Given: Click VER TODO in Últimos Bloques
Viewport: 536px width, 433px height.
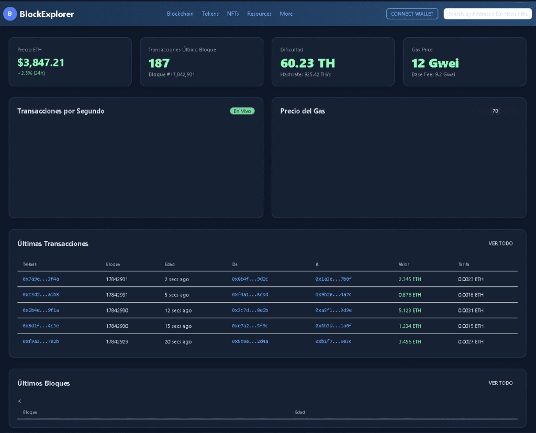Looking at the screenshot, I should [x=500, y=383].
